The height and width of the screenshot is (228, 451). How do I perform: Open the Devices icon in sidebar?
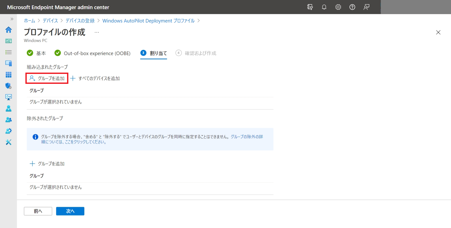tap(8, 63)
